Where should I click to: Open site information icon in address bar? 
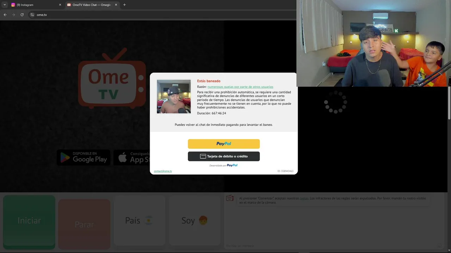pos(32,15)
